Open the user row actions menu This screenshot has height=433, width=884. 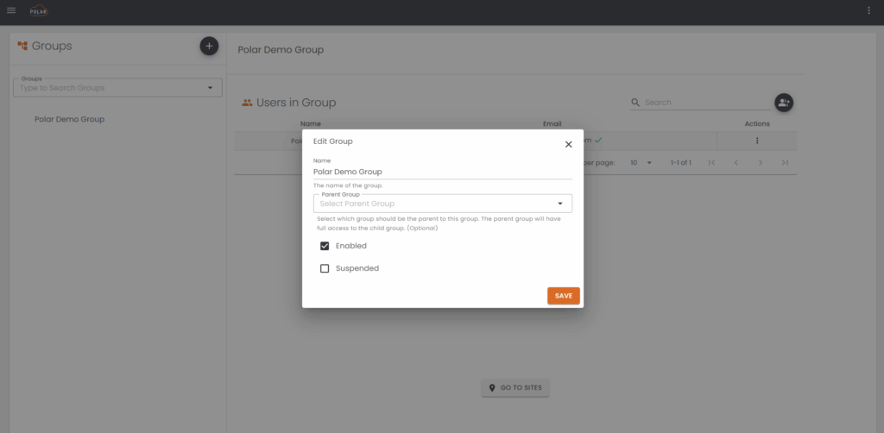[757, 141]
